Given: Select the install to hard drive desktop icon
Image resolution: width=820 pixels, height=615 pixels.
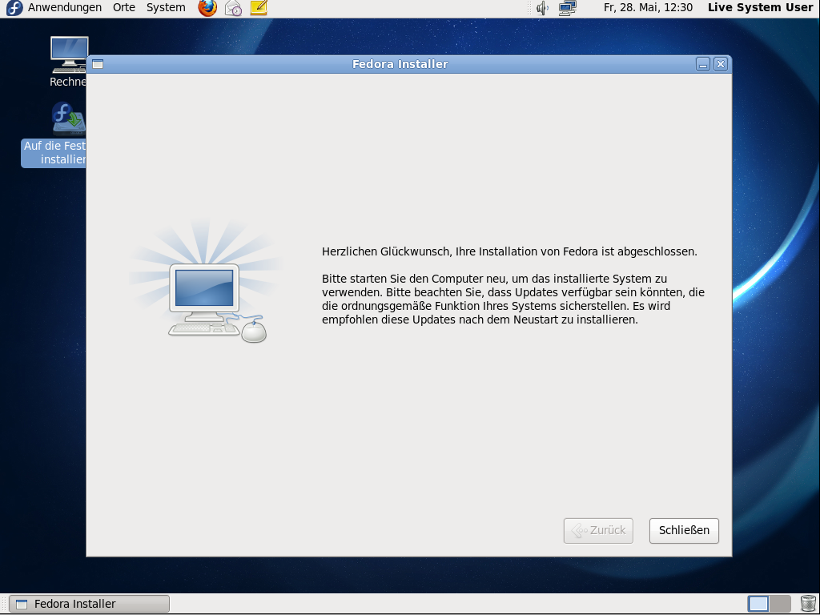Looking at the screenshot, I should coord(54,135).
